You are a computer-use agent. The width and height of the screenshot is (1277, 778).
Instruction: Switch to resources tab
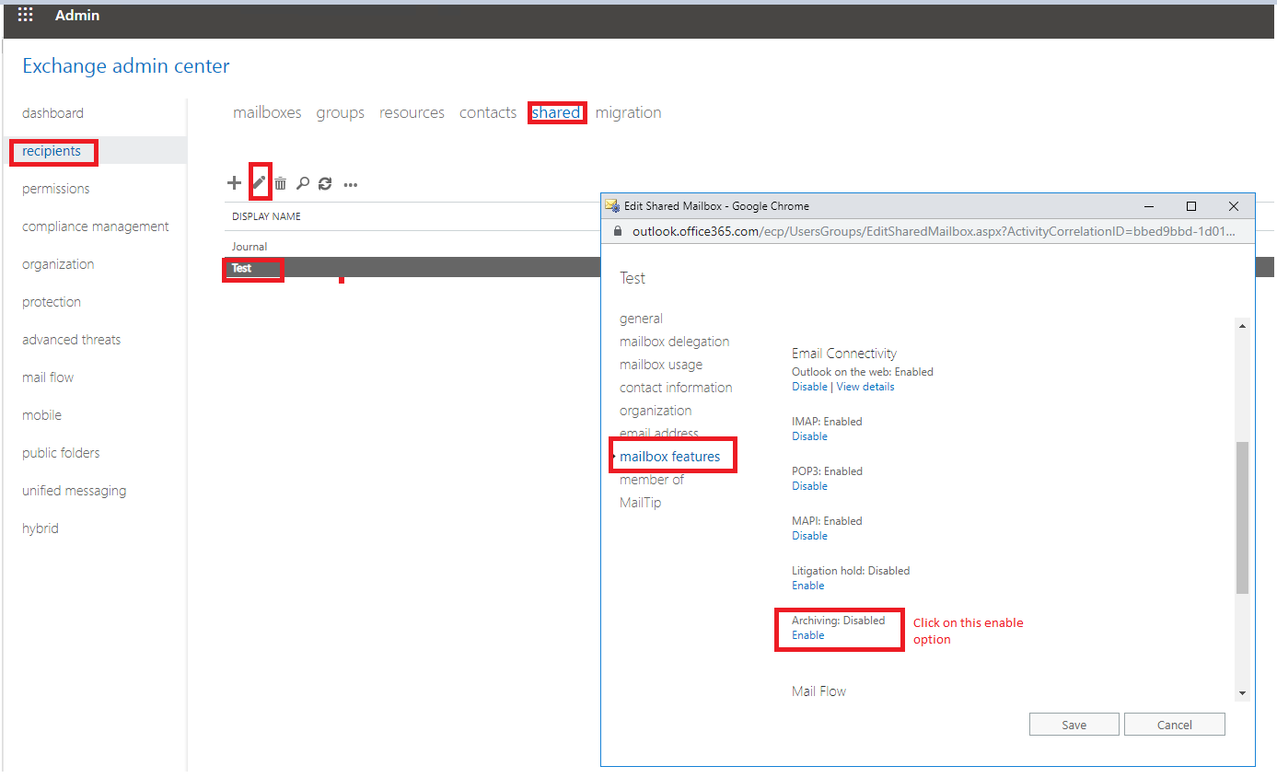click(412, 112)
